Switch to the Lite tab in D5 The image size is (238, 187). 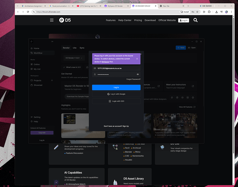75,48
